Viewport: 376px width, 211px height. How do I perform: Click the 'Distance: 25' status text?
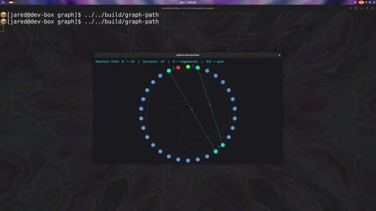154,62
